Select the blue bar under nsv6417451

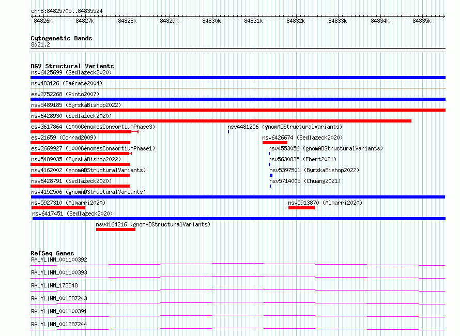click(x=239, y=219)
